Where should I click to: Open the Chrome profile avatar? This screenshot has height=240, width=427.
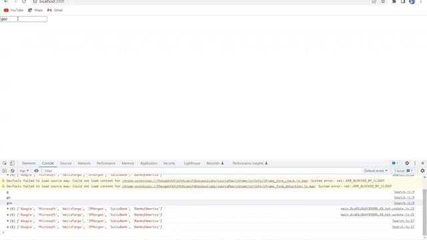click(412, 1)
